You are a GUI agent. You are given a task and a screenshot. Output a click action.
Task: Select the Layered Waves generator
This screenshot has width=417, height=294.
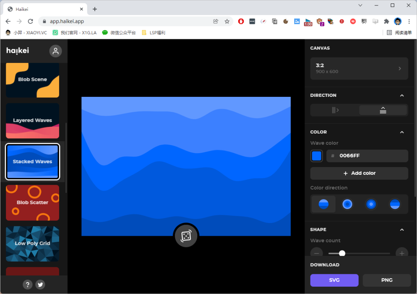[x=32, y=121]
